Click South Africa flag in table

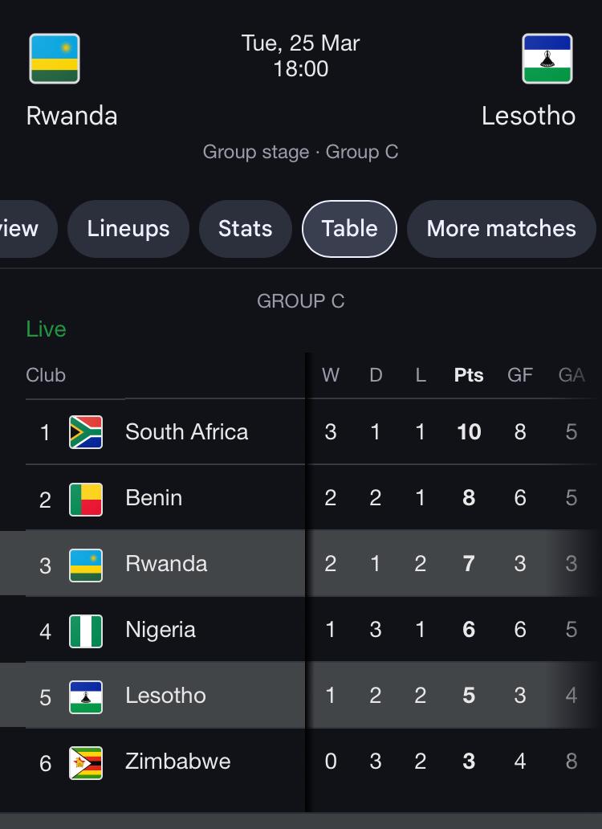[86, 432]
